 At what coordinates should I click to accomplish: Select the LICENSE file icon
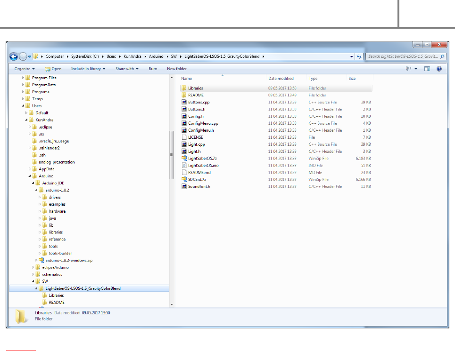(184, 137)
